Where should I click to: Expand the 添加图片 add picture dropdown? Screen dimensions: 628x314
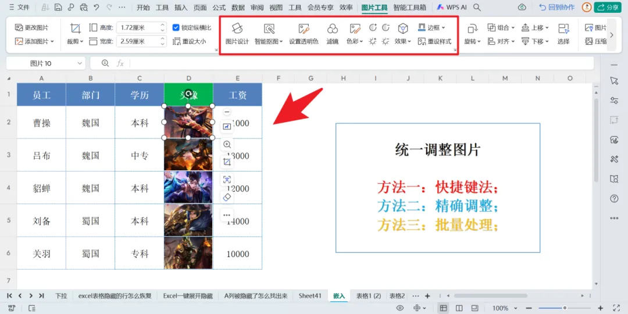pos(52,41)
